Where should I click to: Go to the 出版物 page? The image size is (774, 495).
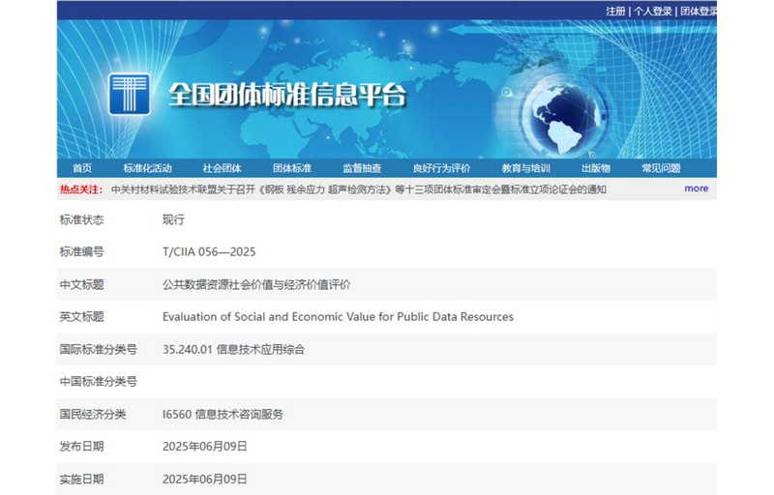coord(596,168)
